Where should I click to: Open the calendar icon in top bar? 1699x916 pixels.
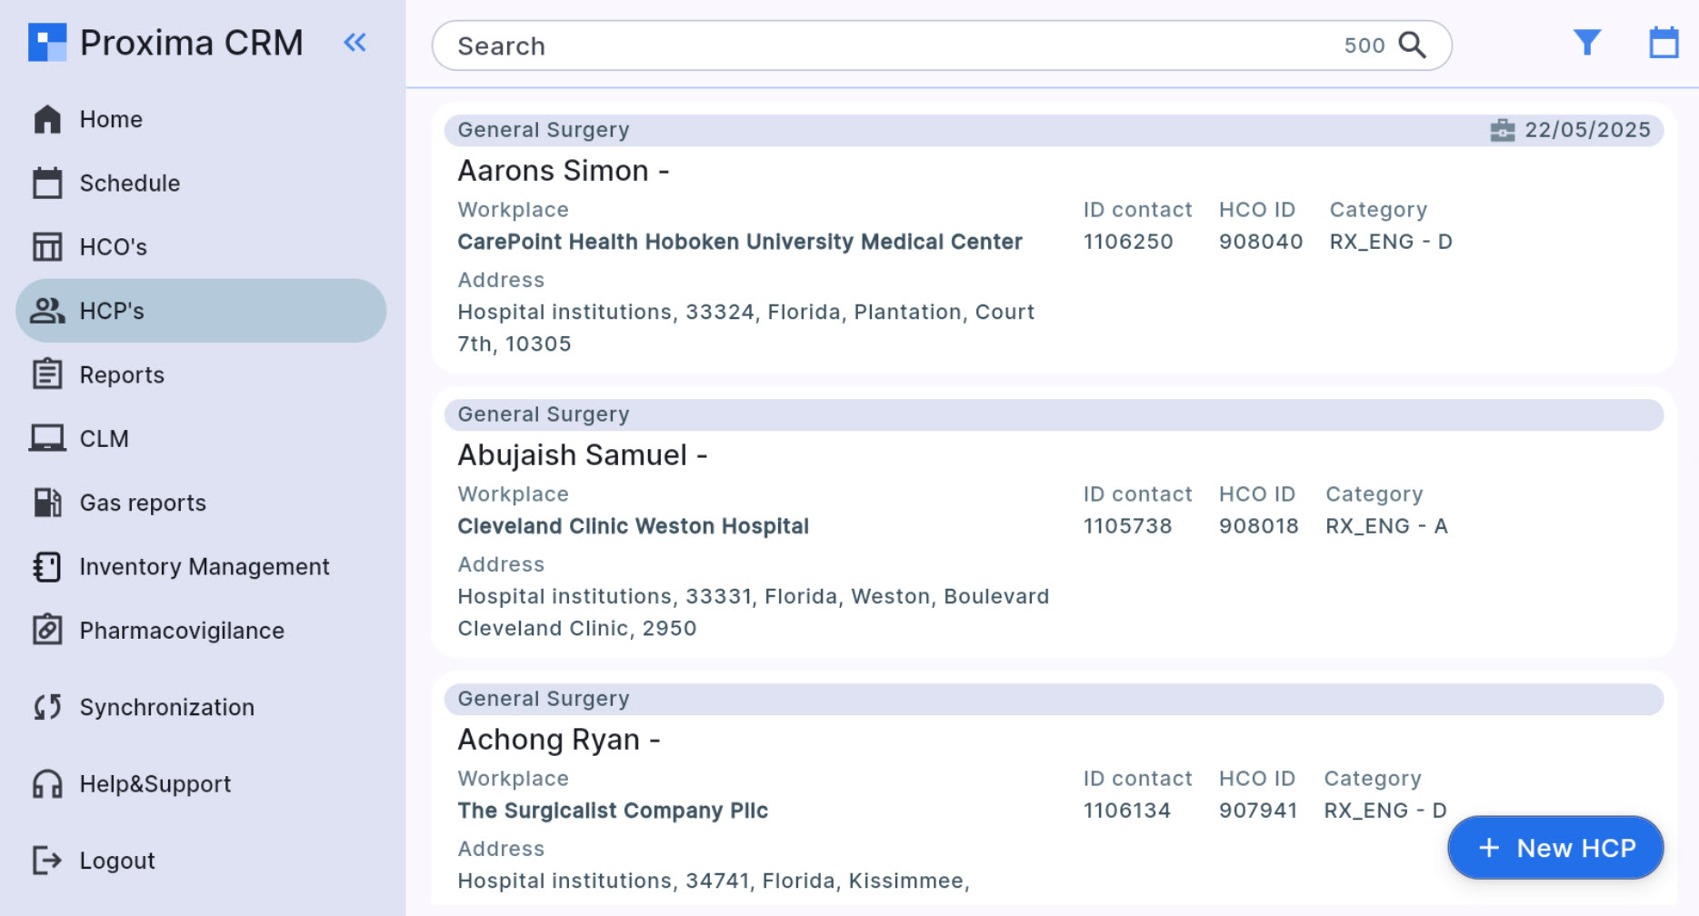tap(1664, 43)
